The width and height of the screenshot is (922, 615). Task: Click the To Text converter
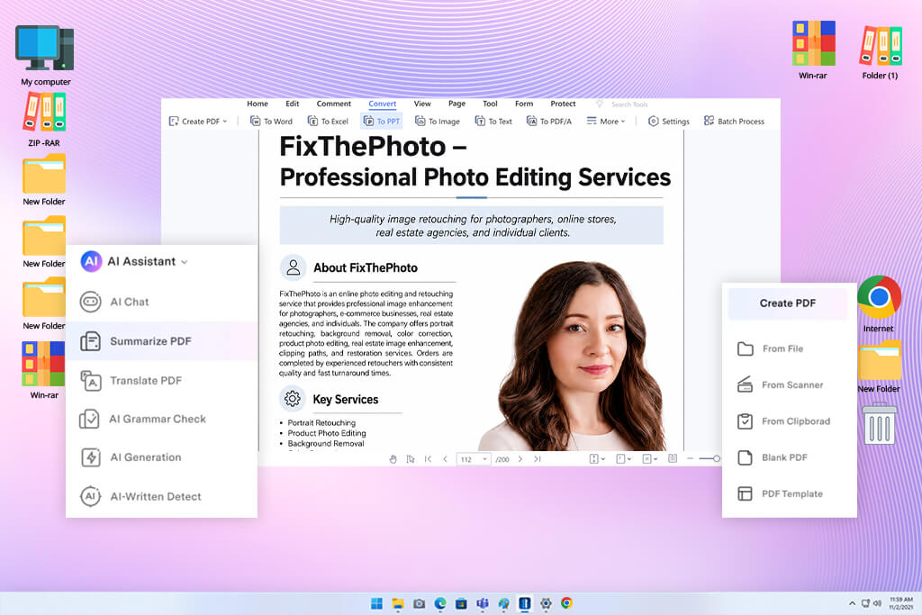[x=493, y=122]
